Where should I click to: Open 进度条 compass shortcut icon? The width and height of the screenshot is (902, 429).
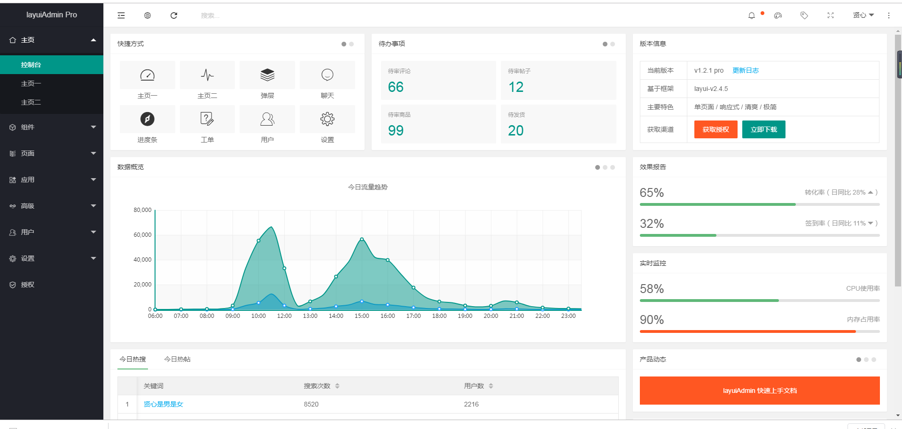[x=148, y=119]
